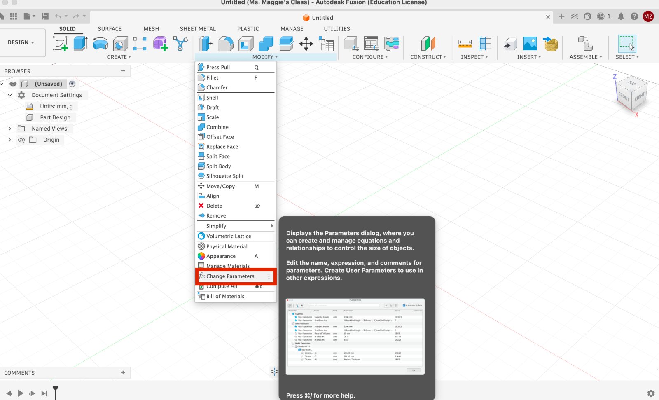Select the Extrude tool icon
This screenshot has height=400, width=659.
pos(80,44)
